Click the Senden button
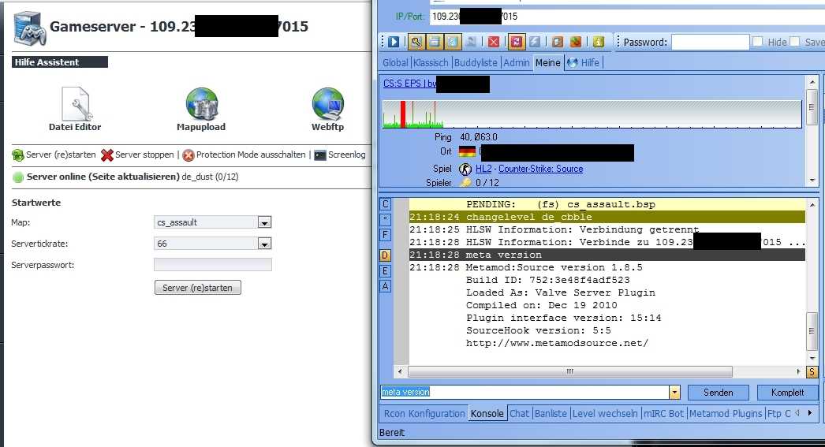Image resolution: width=825 pixels, height=447 pixels. coord(719,393)
